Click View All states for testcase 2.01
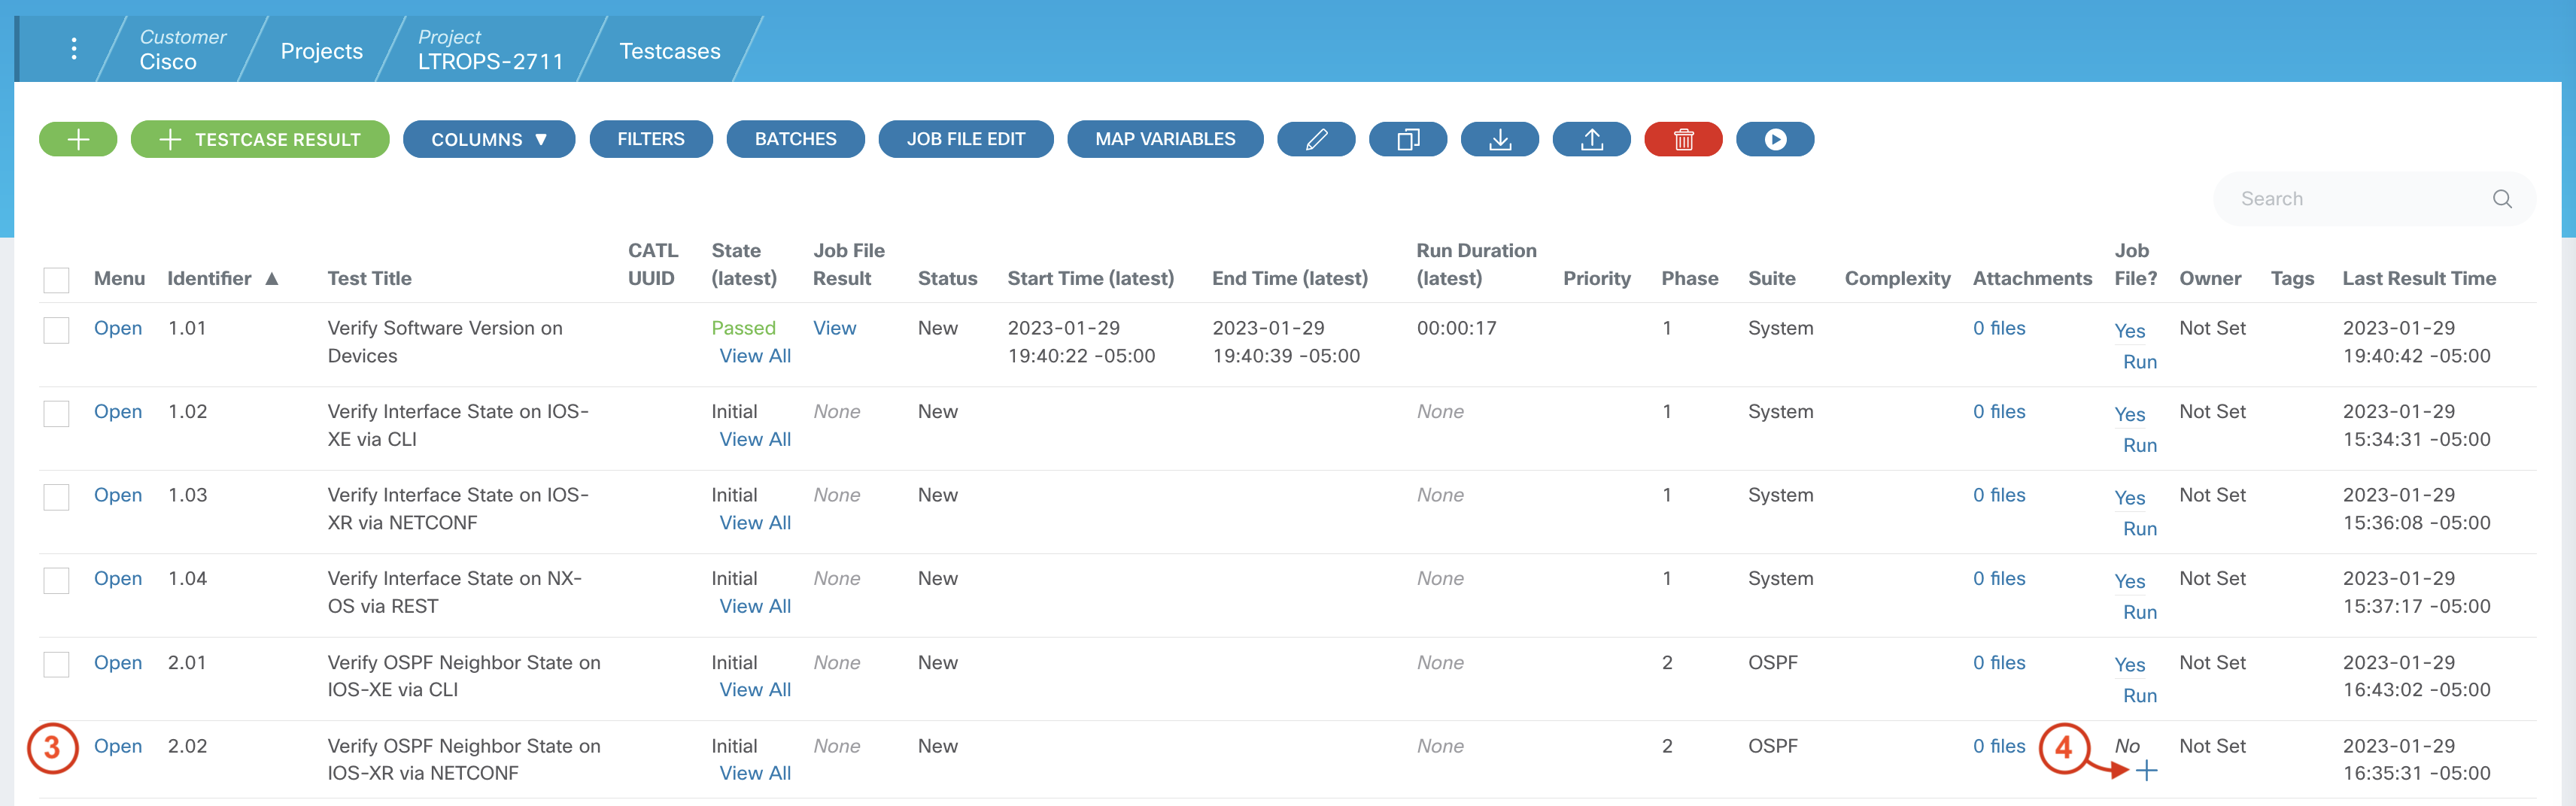Screen dimensions: 2576x806 point(755,690)
